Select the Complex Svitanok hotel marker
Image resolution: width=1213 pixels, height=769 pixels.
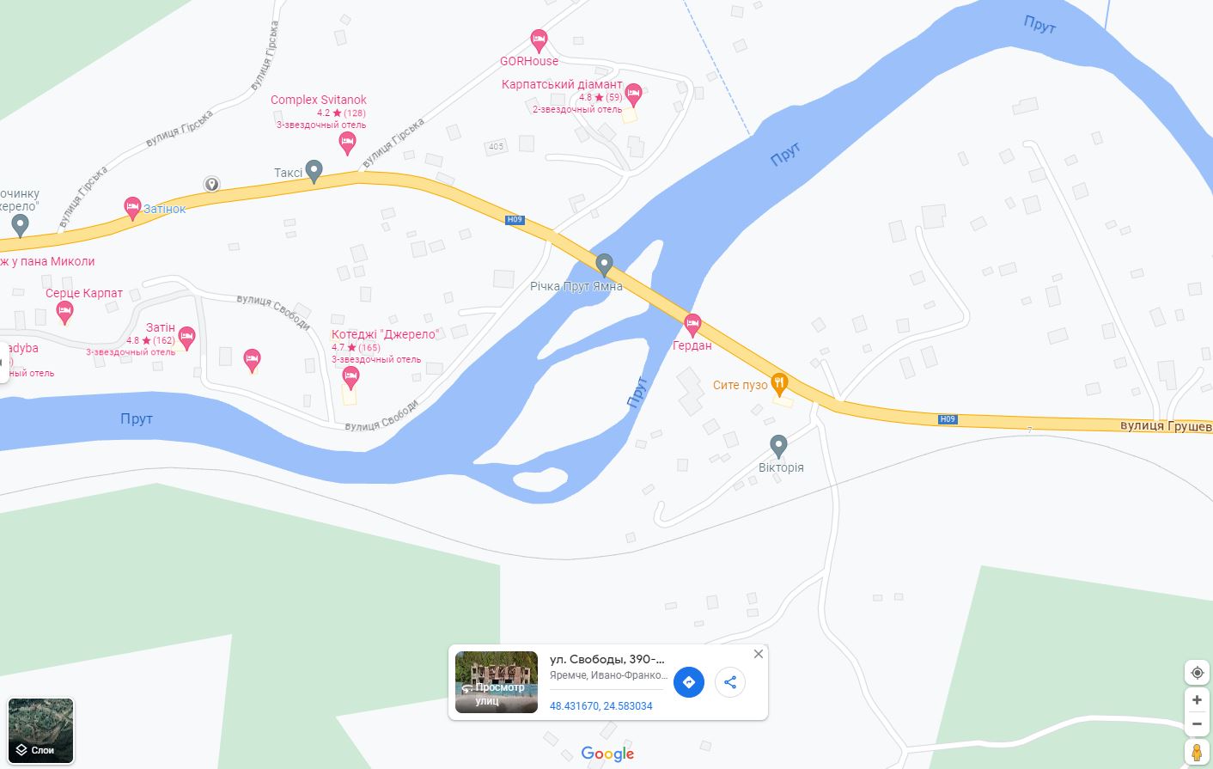(x=347, y=143)
